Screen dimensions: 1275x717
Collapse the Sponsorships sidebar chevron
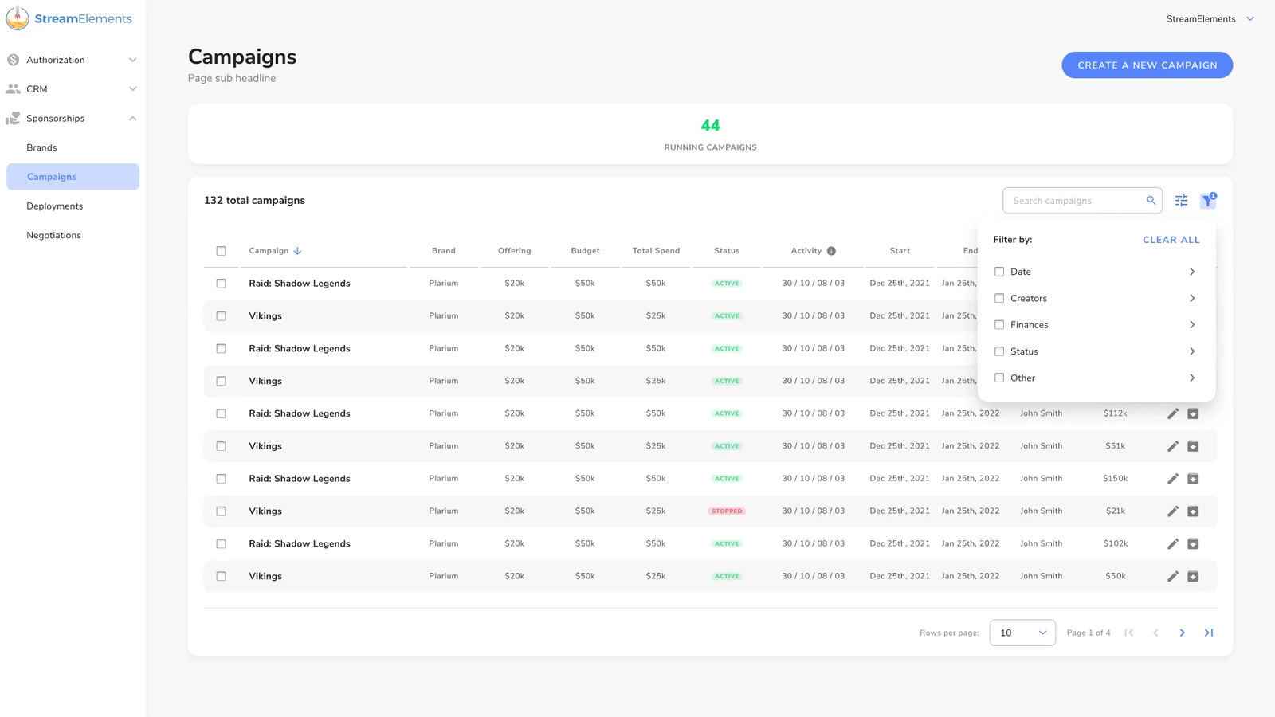132,119
